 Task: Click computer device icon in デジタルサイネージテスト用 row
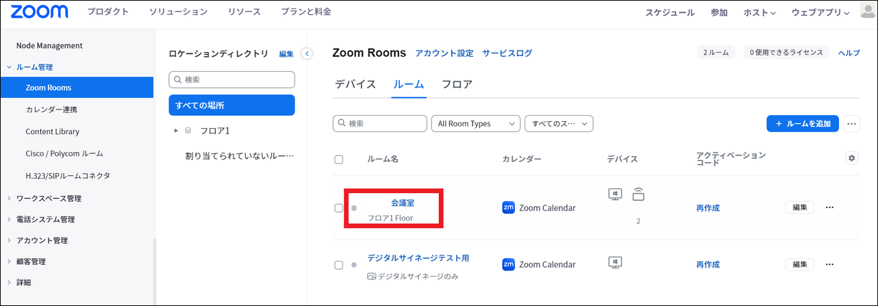pos(615,262)
